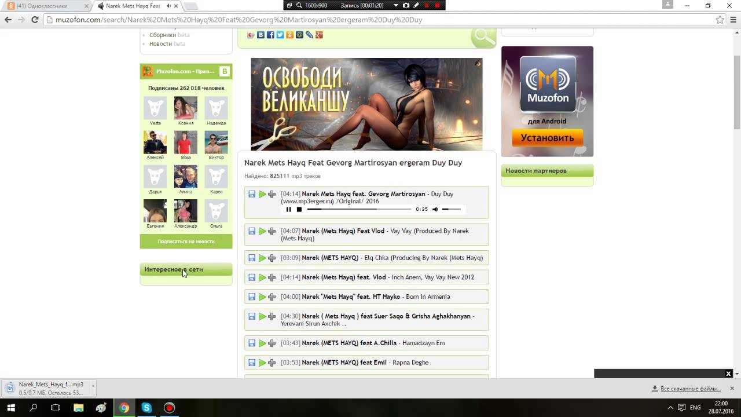Share via Google Plus icon
This screenshot has height=417, width=741.
(x=319, y=35)
